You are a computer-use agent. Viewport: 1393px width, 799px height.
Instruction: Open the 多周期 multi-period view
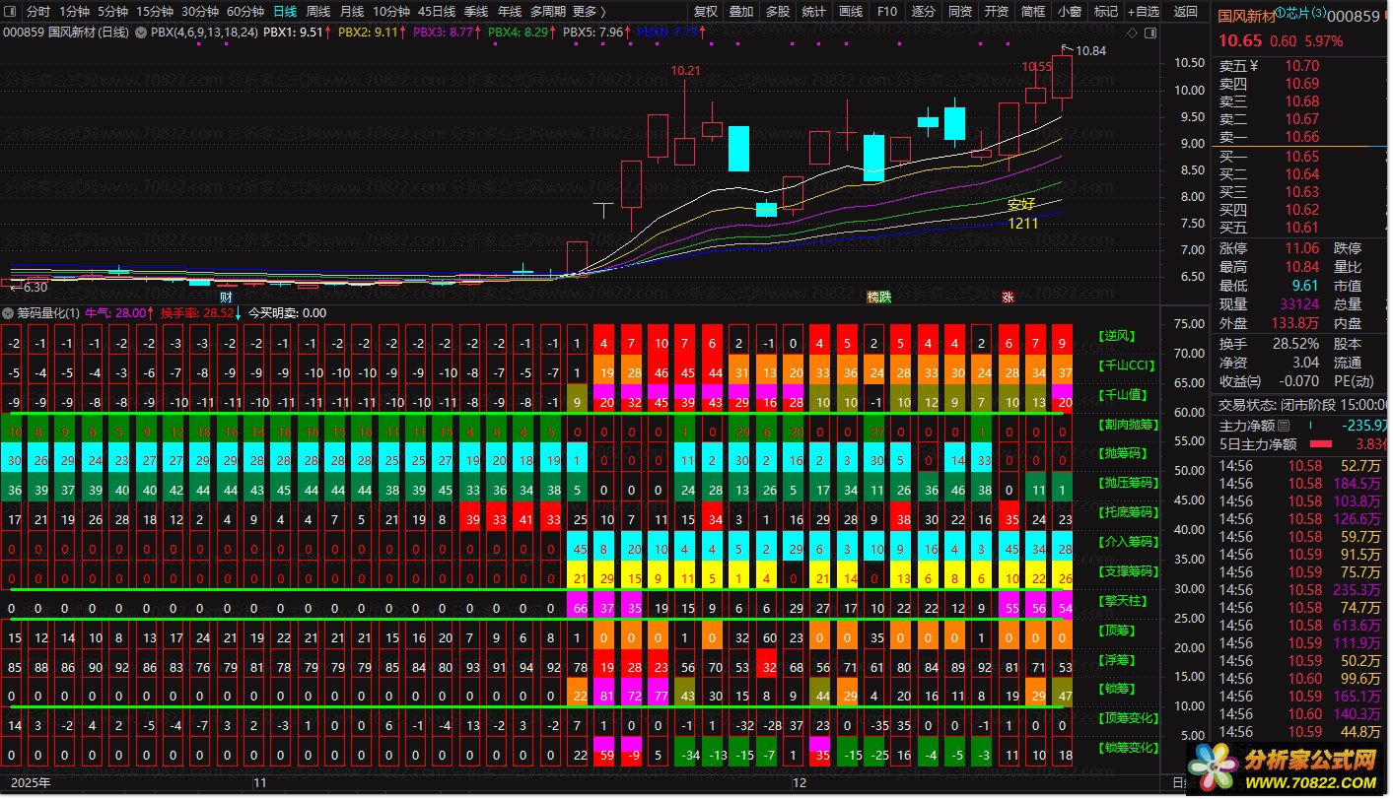click(x=547, y=12)
